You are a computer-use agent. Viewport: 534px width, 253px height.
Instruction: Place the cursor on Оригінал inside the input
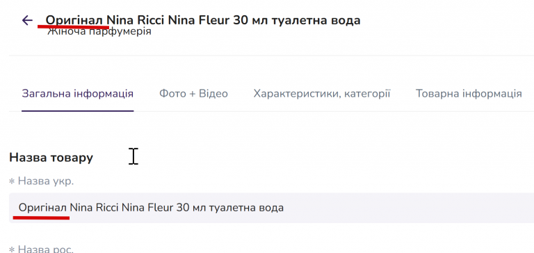tap(42, 208)
